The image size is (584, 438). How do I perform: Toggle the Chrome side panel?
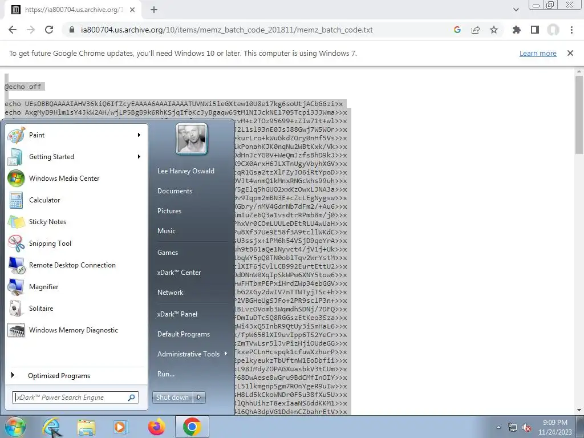click(x=535, y=30)
